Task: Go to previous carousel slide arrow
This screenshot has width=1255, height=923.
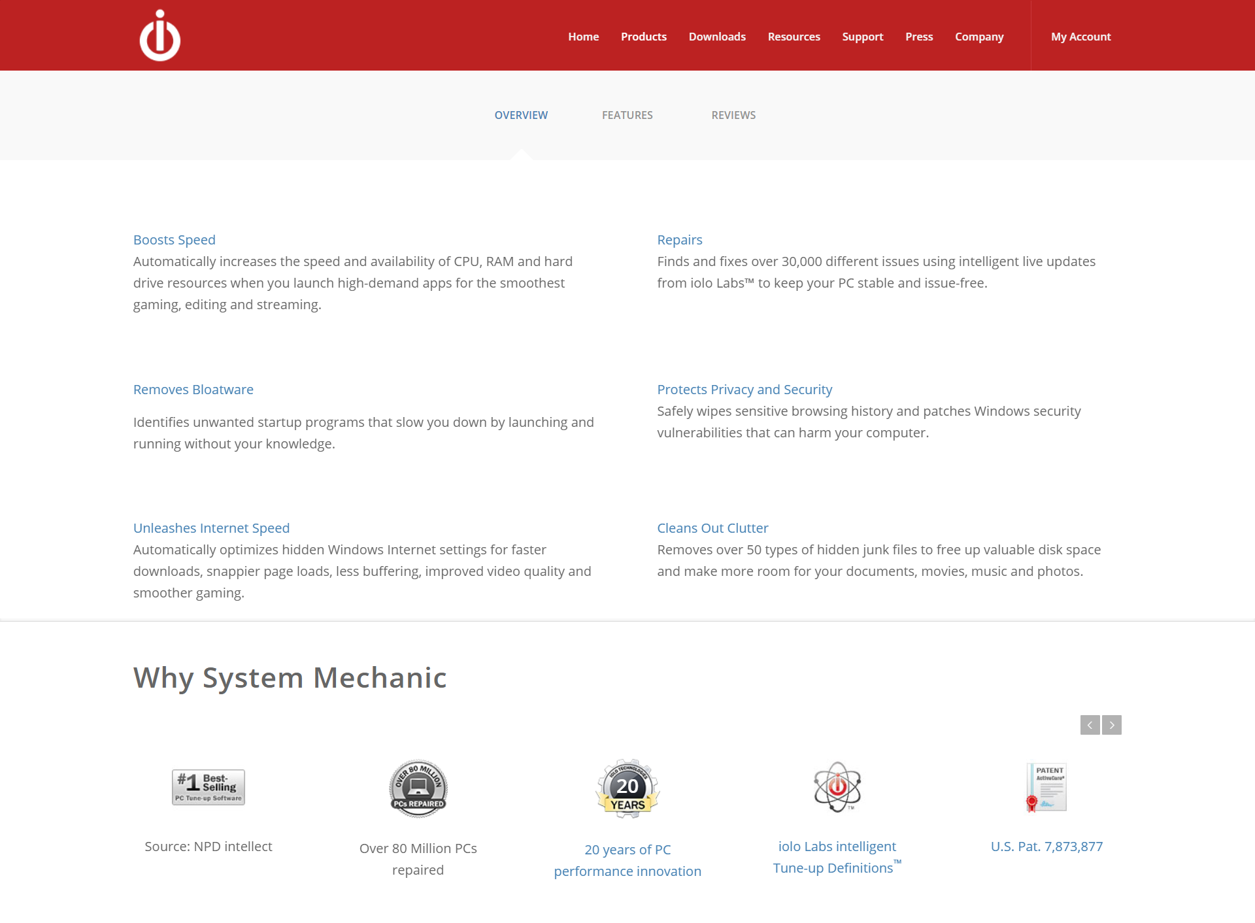Action: [x=1090, y=725]
